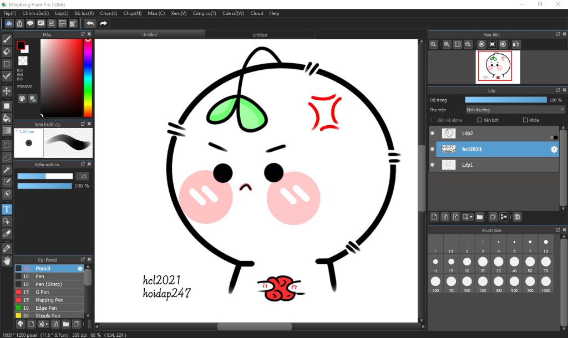Open the Lớp(L) menu

click(62, 13)
